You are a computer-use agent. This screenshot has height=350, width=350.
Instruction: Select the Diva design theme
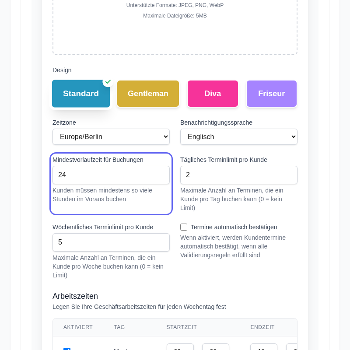(x=213, y=94)
